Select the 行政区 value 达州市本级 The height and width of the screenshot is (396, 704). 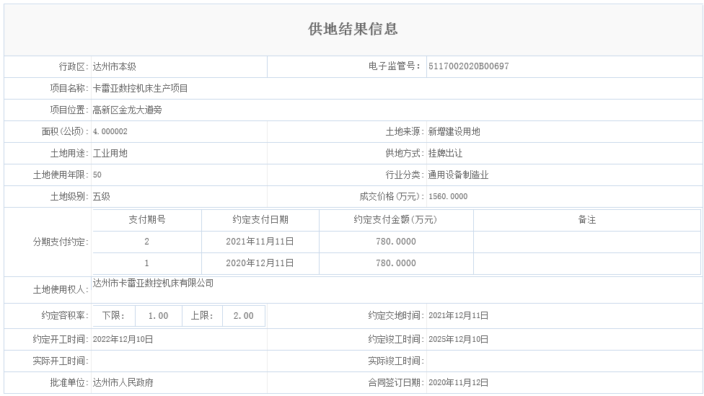[x=115, y=67]
